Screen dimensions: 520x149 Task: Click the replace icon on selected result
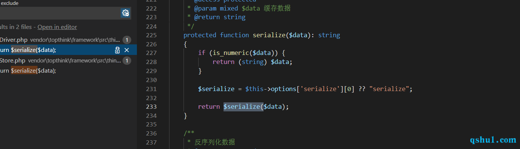(118, 50)
